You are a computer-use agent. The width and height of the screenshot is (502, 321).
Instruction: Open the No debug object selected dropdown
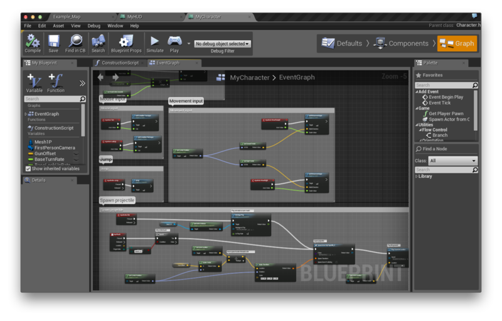223,44
